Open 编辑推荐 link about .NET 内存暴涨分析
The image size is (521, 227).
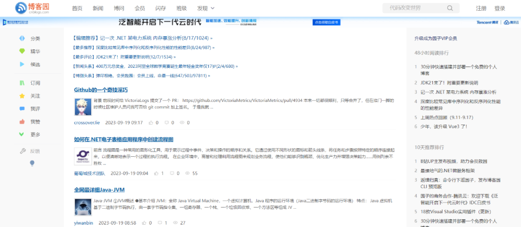point(143,38)
